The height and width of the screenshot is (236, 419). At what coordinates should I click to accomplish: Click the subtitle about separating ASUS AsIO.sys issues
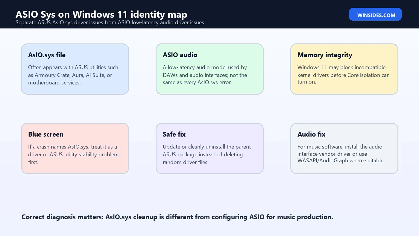(110, 22)
